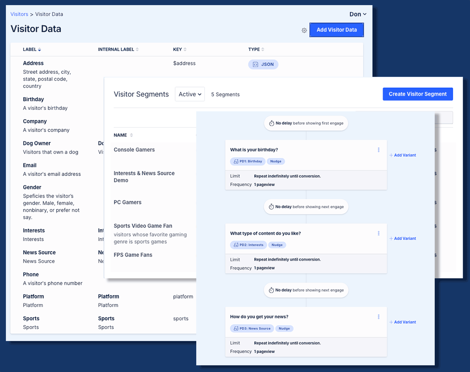This screenshot has height=372, width=470.
Task: Click stopwatch icon on first engage delay
Action: (x=271, y=123)
